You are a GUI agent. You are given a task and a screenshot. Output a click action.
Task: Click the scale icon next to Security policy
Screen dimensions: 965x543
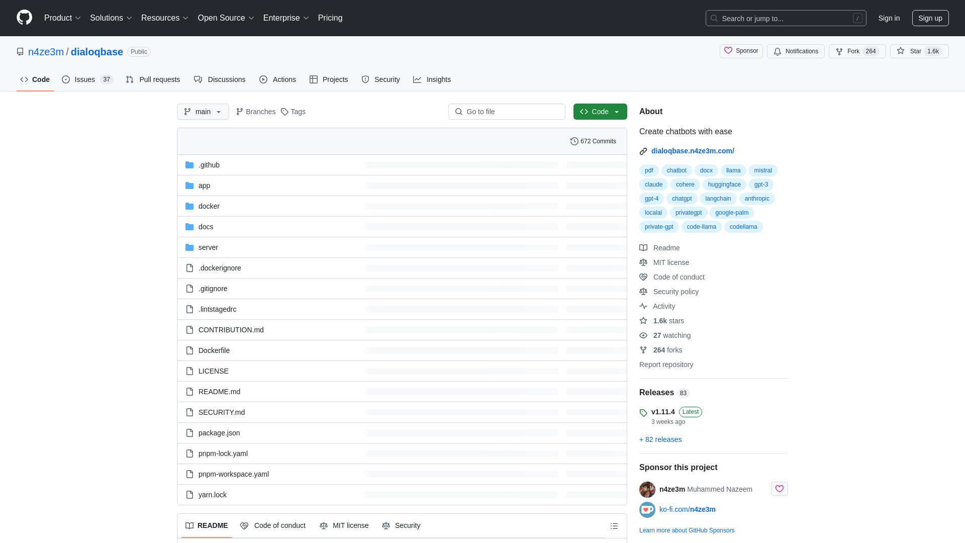(x=643, y=292)
